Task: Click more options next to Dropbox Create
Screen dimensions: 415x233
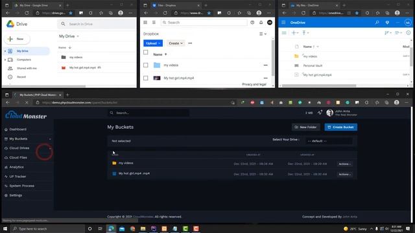Action: [190, 43]
